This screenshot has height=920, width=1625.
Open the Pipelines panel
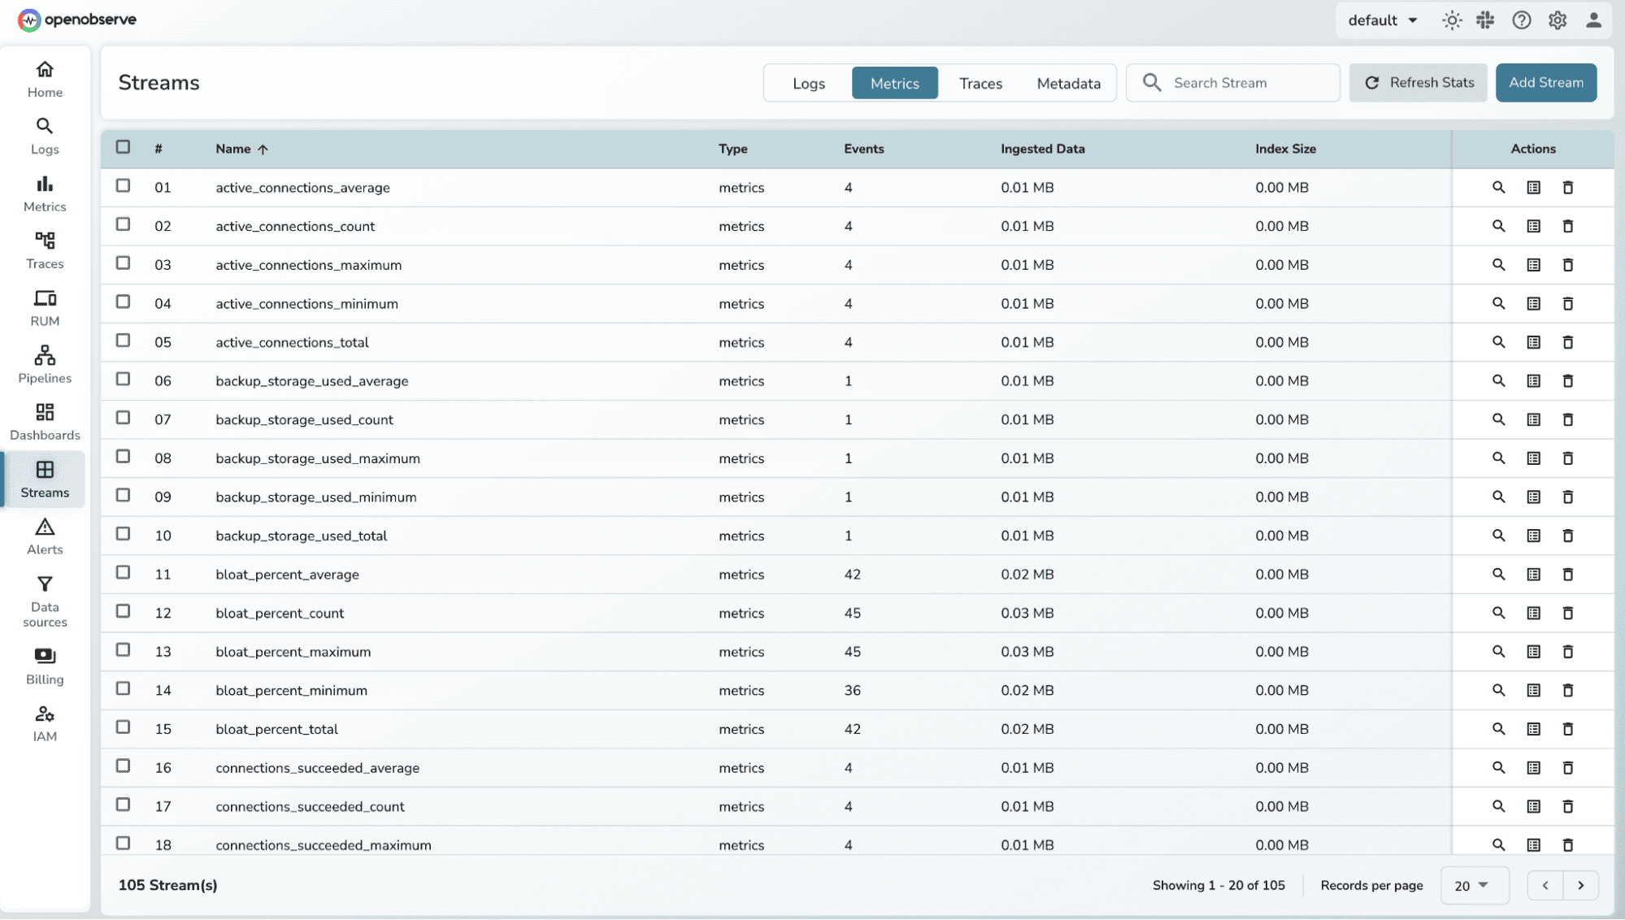45,363
